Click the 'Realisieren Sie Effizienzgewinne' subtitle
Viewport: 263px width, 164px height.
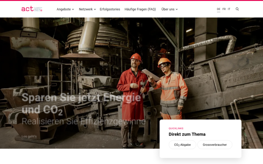pos(84,121)
